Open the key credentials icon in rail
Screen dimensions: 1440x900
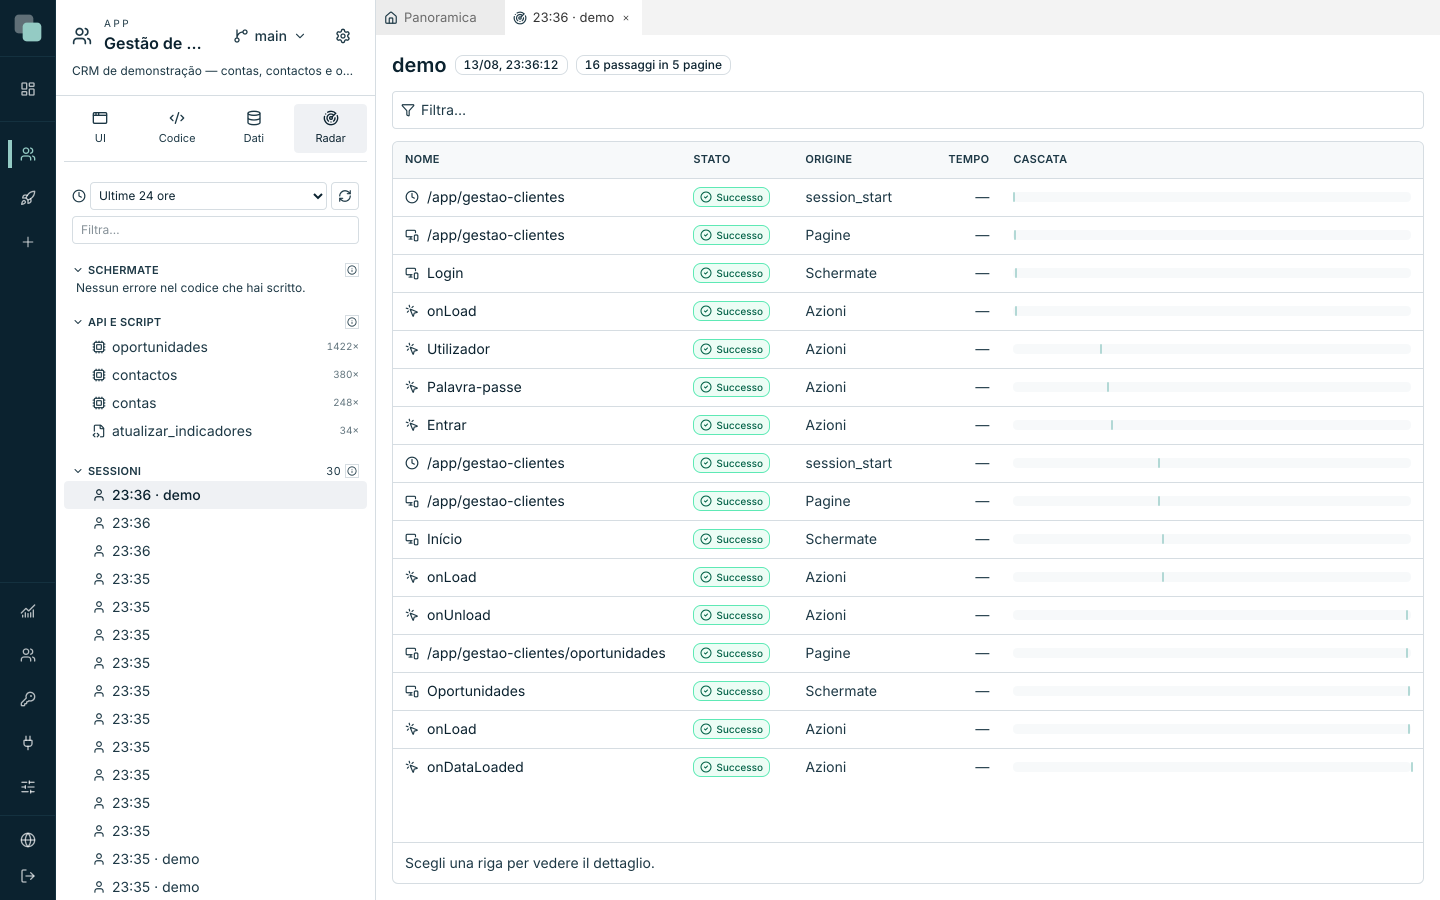tap(27, 699)
